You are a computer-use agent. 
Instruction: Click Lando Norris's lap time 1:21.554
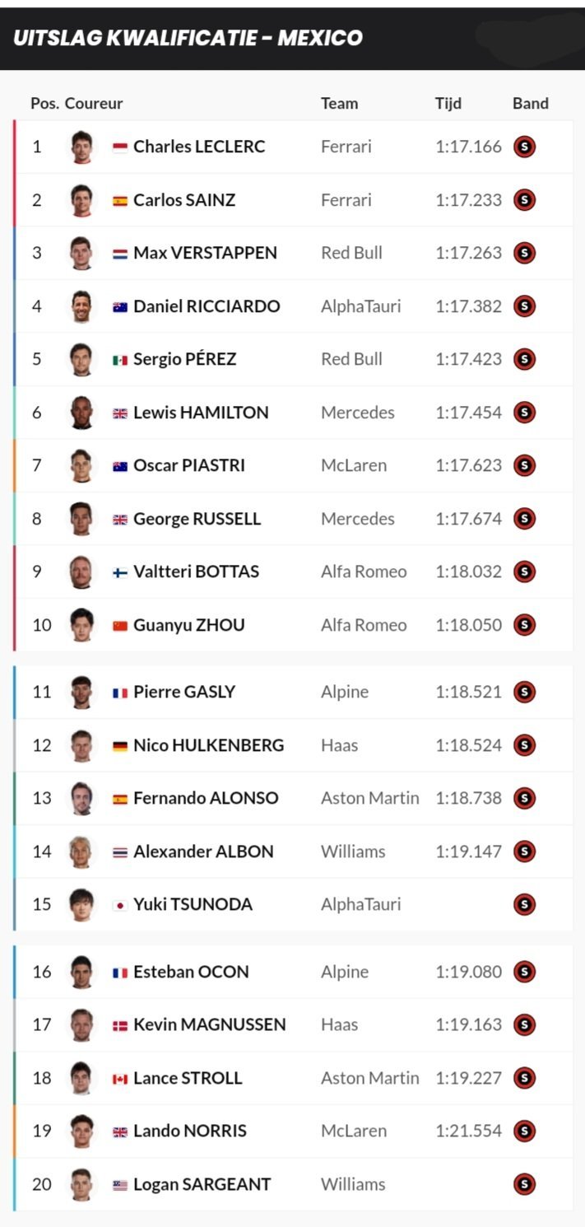point(468,1131)
